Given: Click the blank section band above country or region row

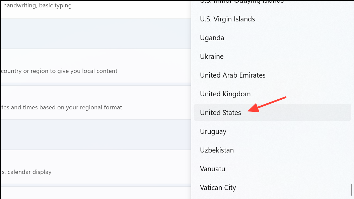Looking at the screenshot, I should [94, 33].
